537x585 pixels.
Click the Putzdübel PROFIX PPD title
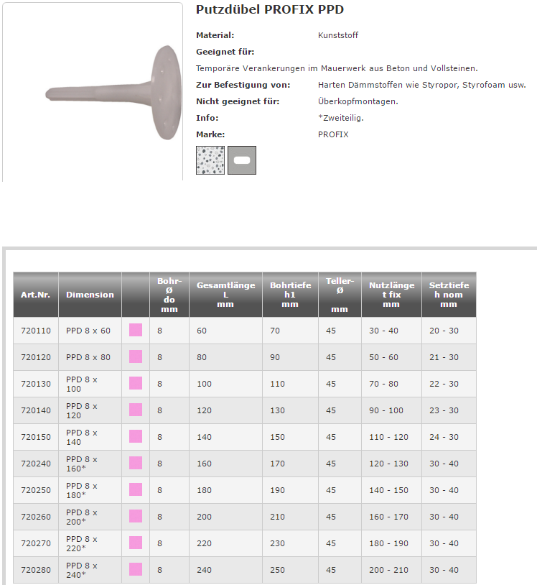(x=270, y=10)
